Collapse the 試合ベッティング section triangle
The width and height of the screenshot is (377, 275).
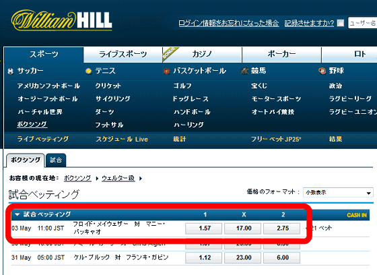tap(17, 214)
